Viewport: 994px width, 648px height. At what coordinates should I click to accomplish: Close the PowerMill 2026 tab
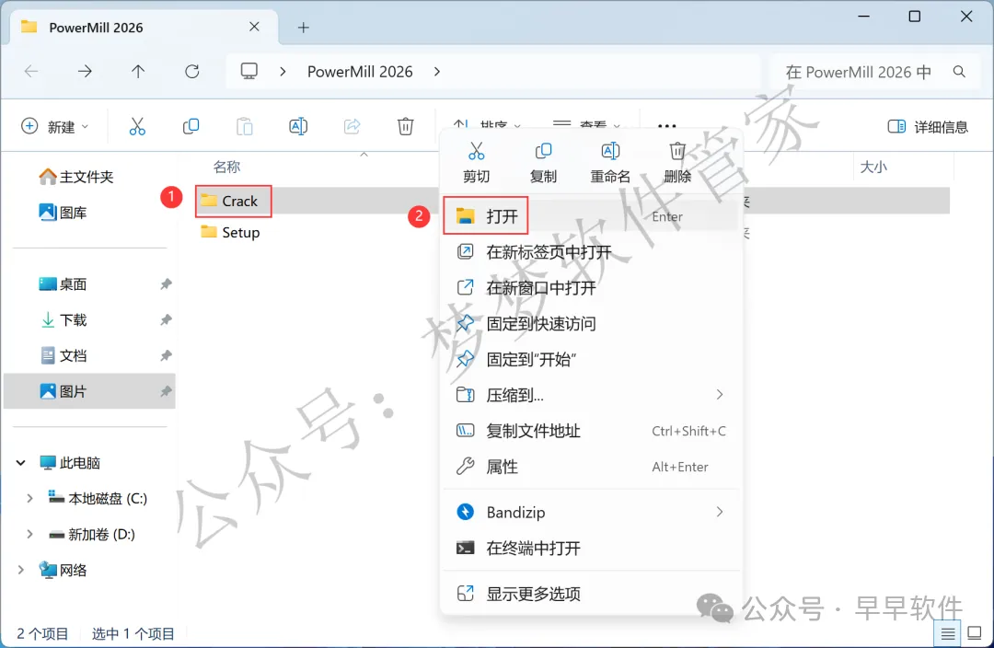[x=254, y=27]
